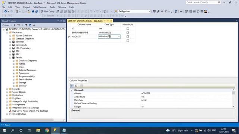
Task: Open the Edit menu
Action: pos(10,7)
